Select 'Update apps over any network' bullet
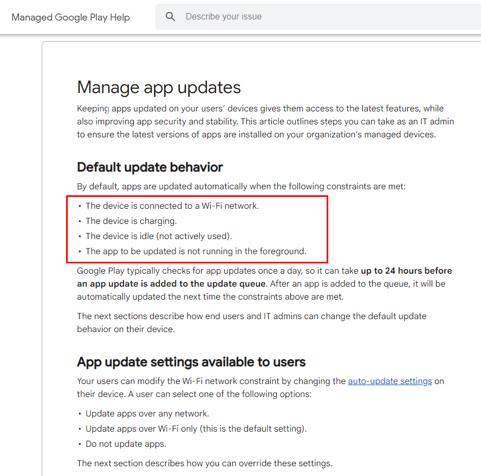Image resolution: width=481 pixels, height=476 pixels. tap(147, 413)
